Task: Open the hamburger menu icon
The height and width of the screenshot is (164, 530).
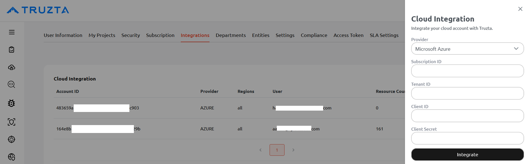Action: click(12, 32)
